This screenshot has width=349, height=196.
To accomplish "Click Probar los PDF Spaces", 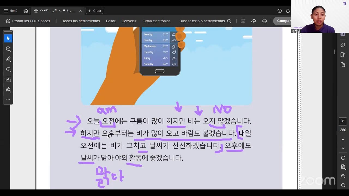I will (28, 21).
